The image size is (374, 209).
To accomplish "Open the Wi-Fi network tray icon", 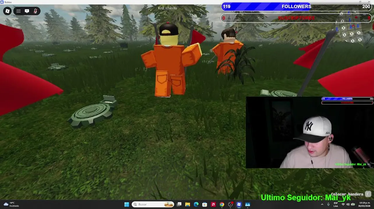I will (343, 204).
